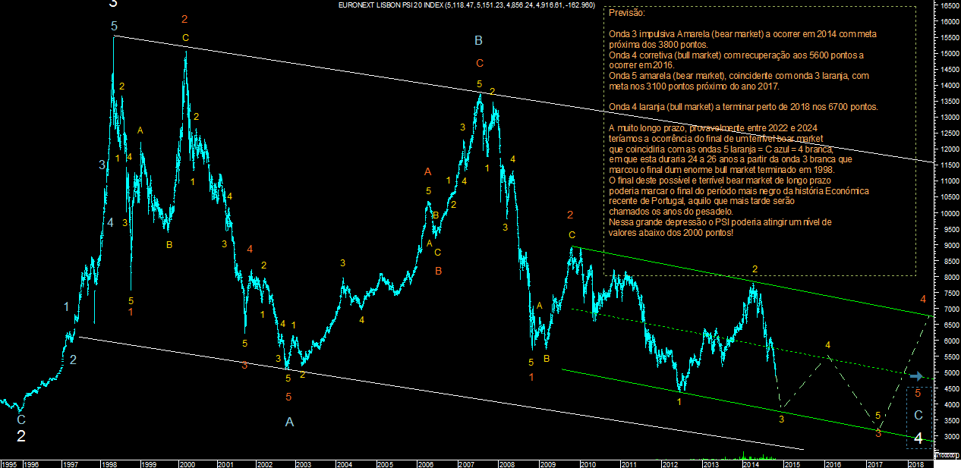Image resolution: width=961 pixels, height=468 pixels.
Task: Click the line 'ocorrer em 2016.'
Action: (x=642, y=65)
